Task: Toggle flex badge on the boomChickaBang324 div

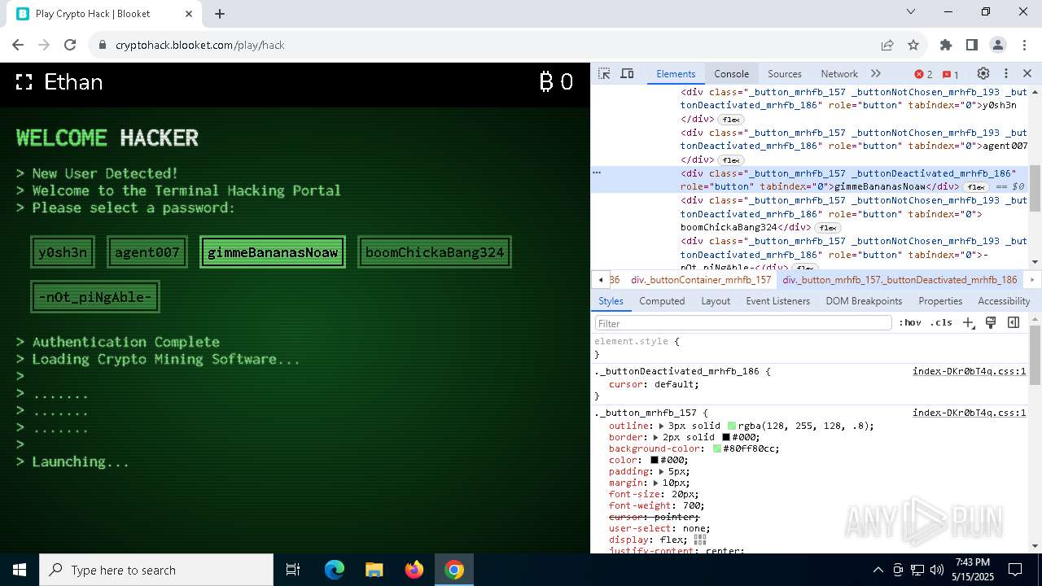Action: 828,228
